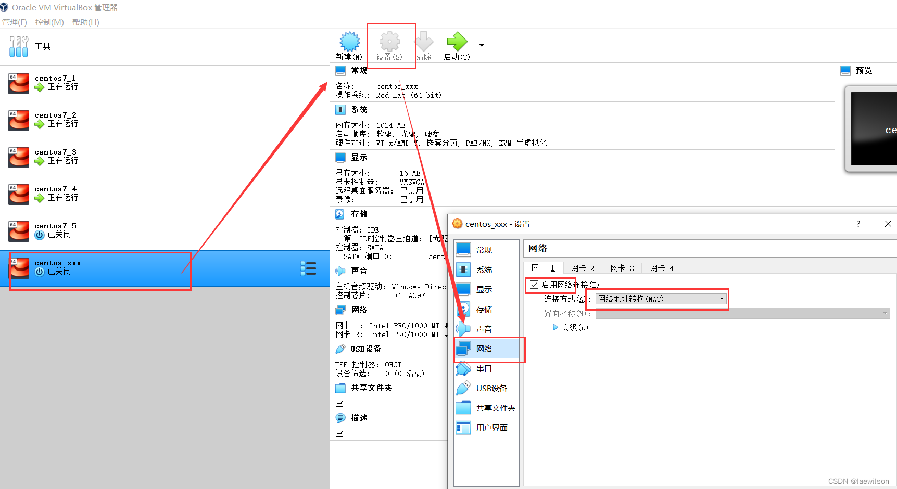Select the centos7_1 virtual machine
This screenshot has width=897, height=489.
pos(165,84)
